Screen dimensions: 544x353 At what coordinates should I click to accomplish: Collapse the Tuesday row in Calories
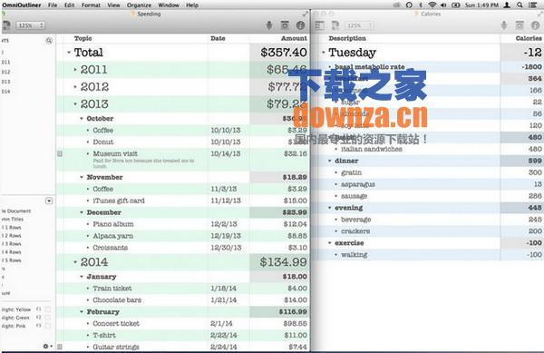(x=323, y=53)
